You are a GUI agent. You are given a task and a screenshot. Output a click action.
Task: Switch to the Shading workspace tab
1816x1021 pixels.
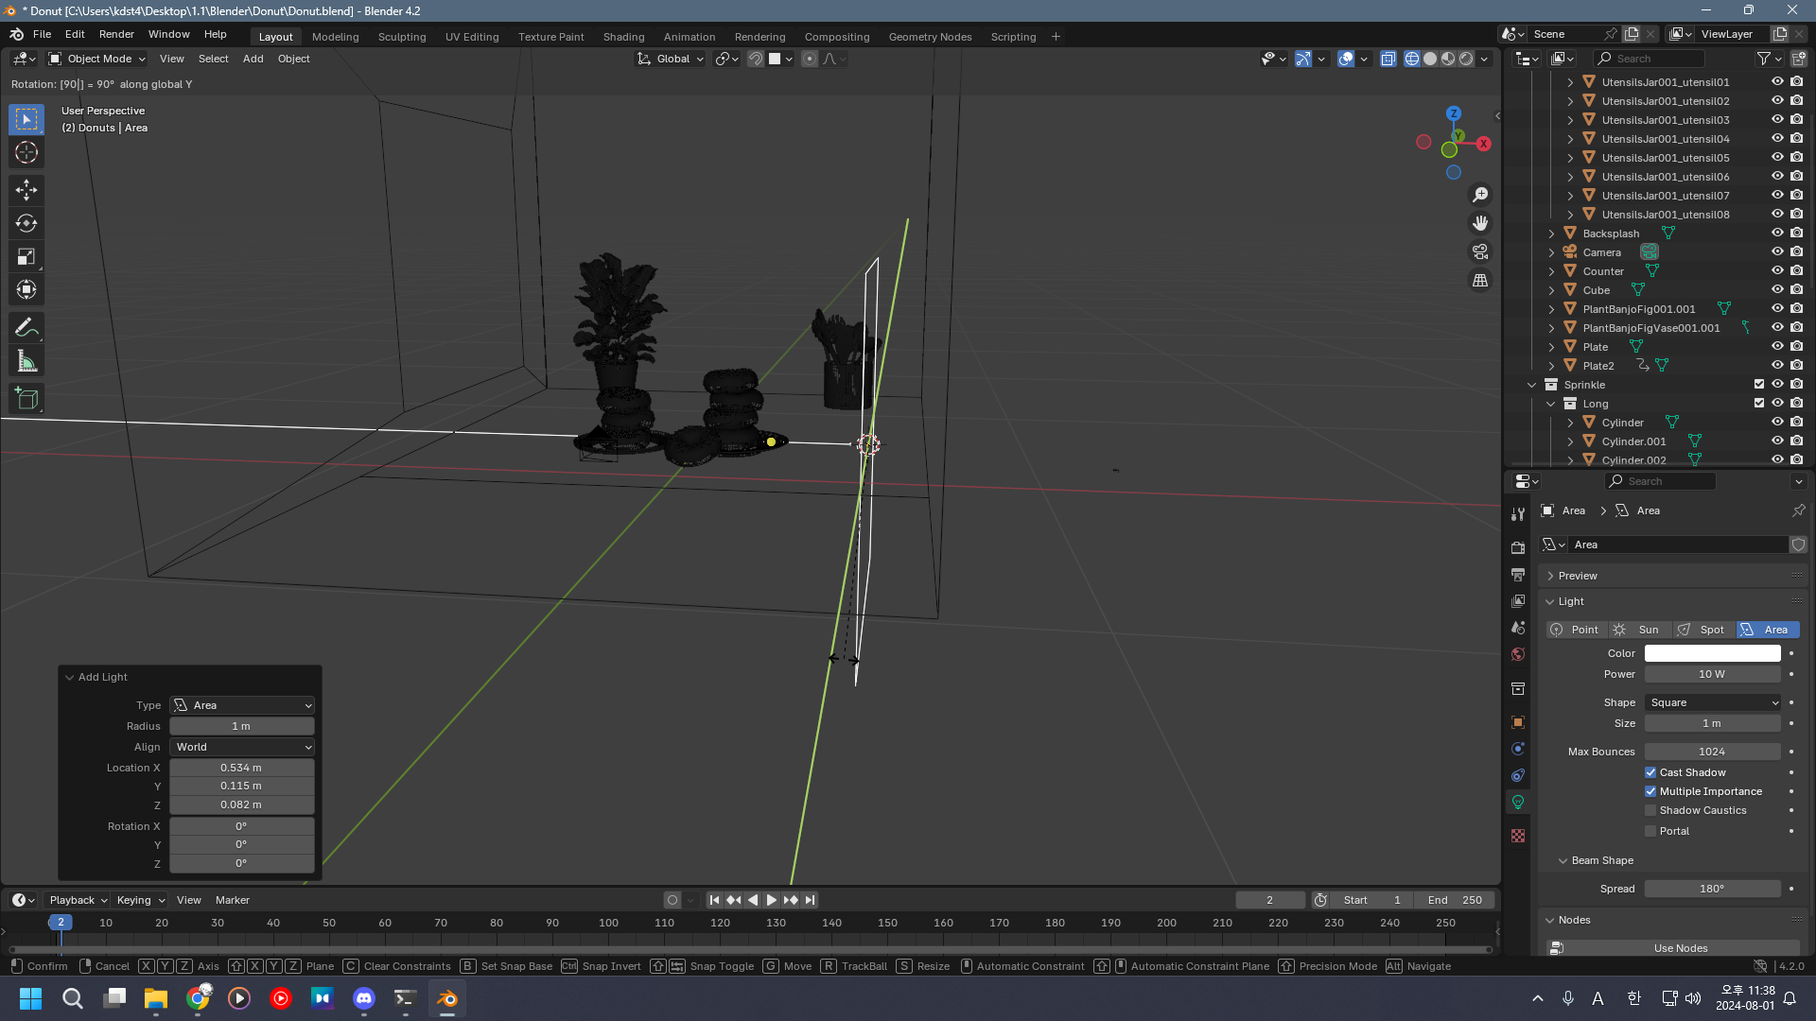(623, 37)
